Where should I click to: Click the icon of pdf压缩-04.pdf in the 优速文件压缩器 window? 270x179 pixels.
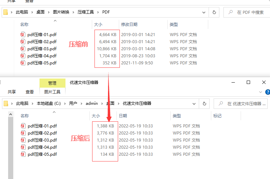pyautogui.click(x=23, y=147)
